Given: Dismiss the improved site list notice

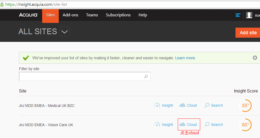Looking at the screenshot, I should tap(255, 58).
